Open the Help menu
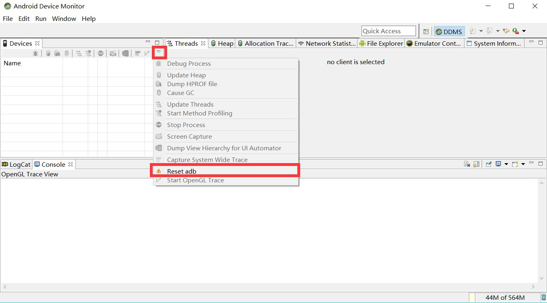This screenshot has height=303, width=547. (x=89, y=18)
